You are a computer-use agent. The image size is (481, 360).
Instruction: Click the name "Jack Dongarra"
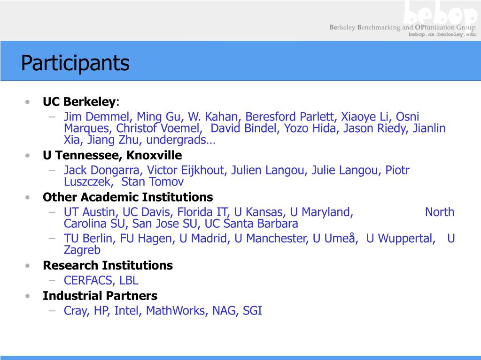point(101,170)
